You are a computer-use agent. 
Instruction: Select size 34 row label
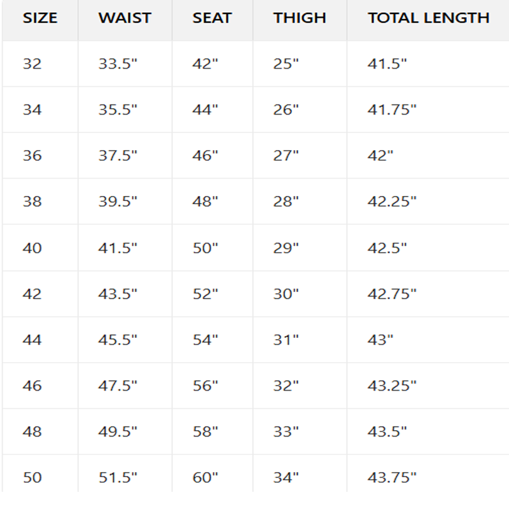click(x=32, y=109)
